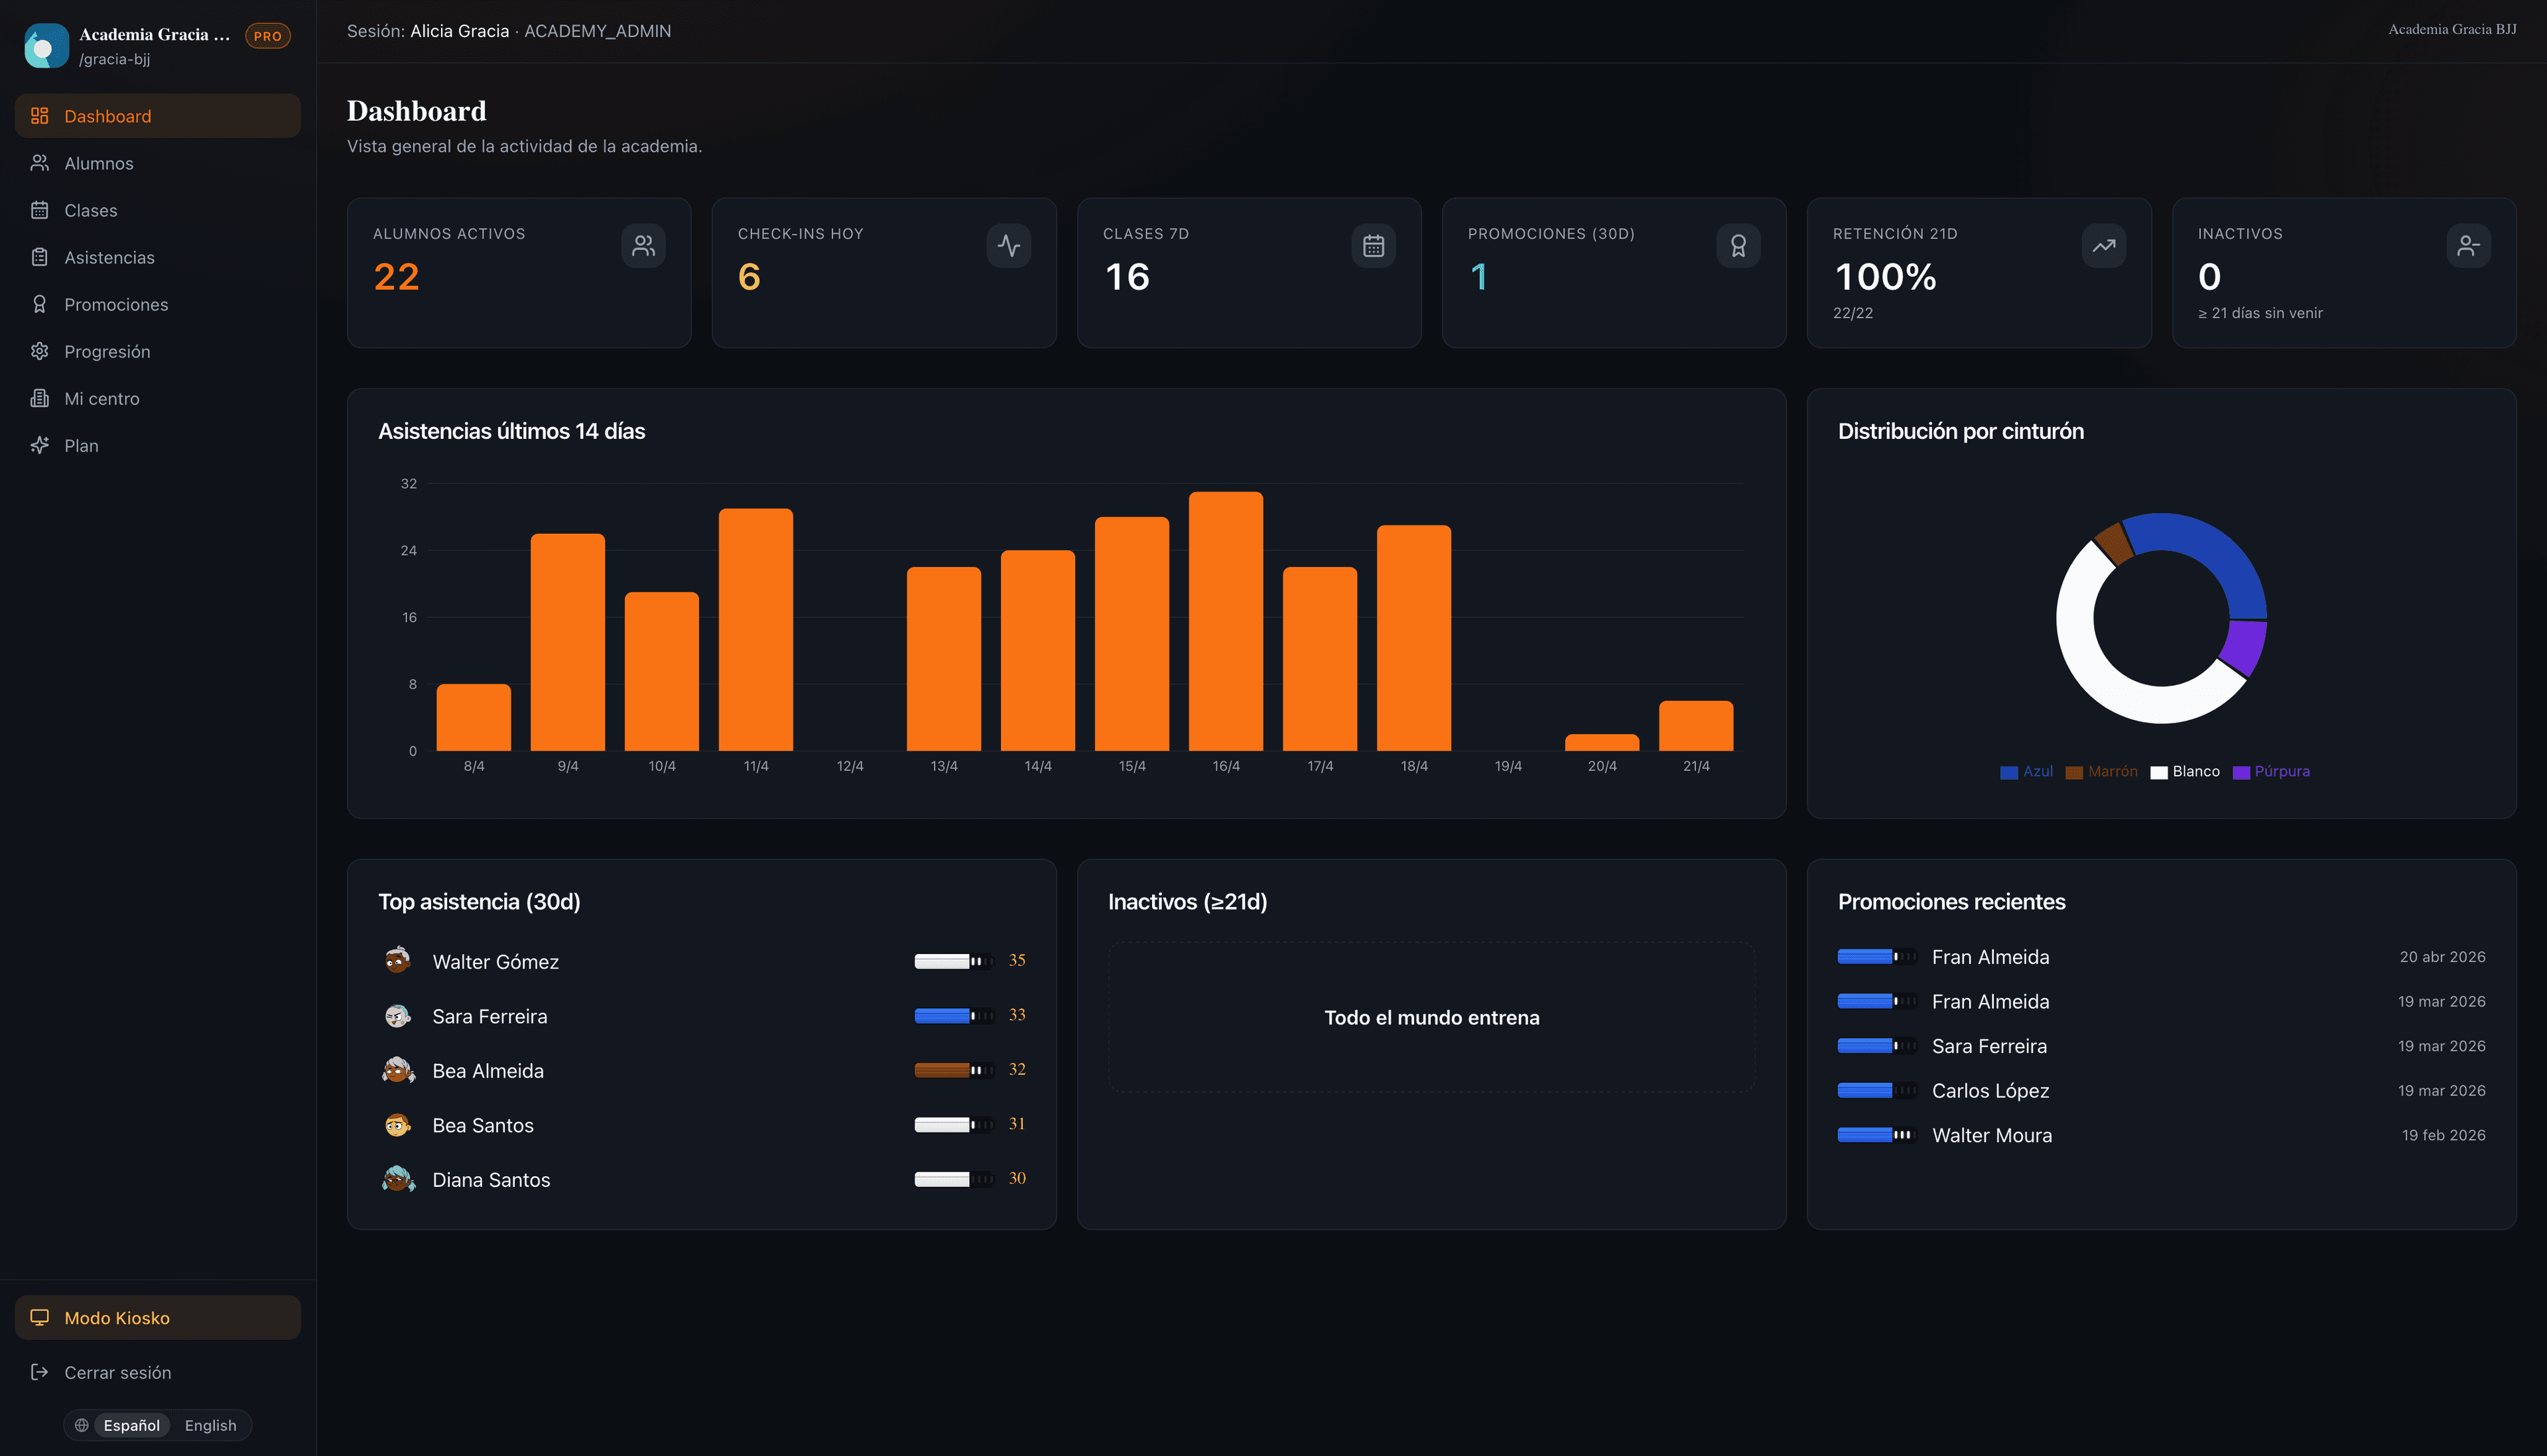The height and width of the screenshot is (1456, 2547).
Task: Click Bea Santos avatar
Action: coord(398,1125)
